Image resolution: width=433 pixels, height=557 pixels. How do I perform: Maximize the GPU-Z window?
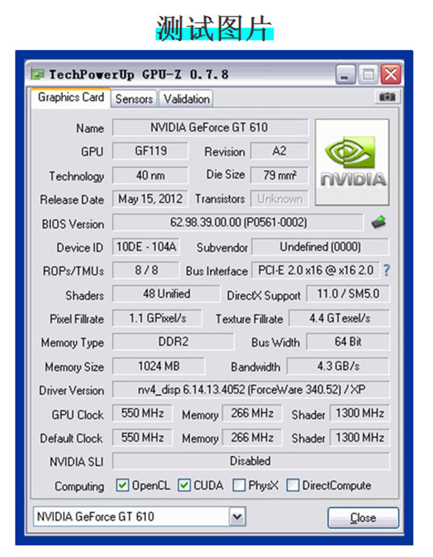368,74
